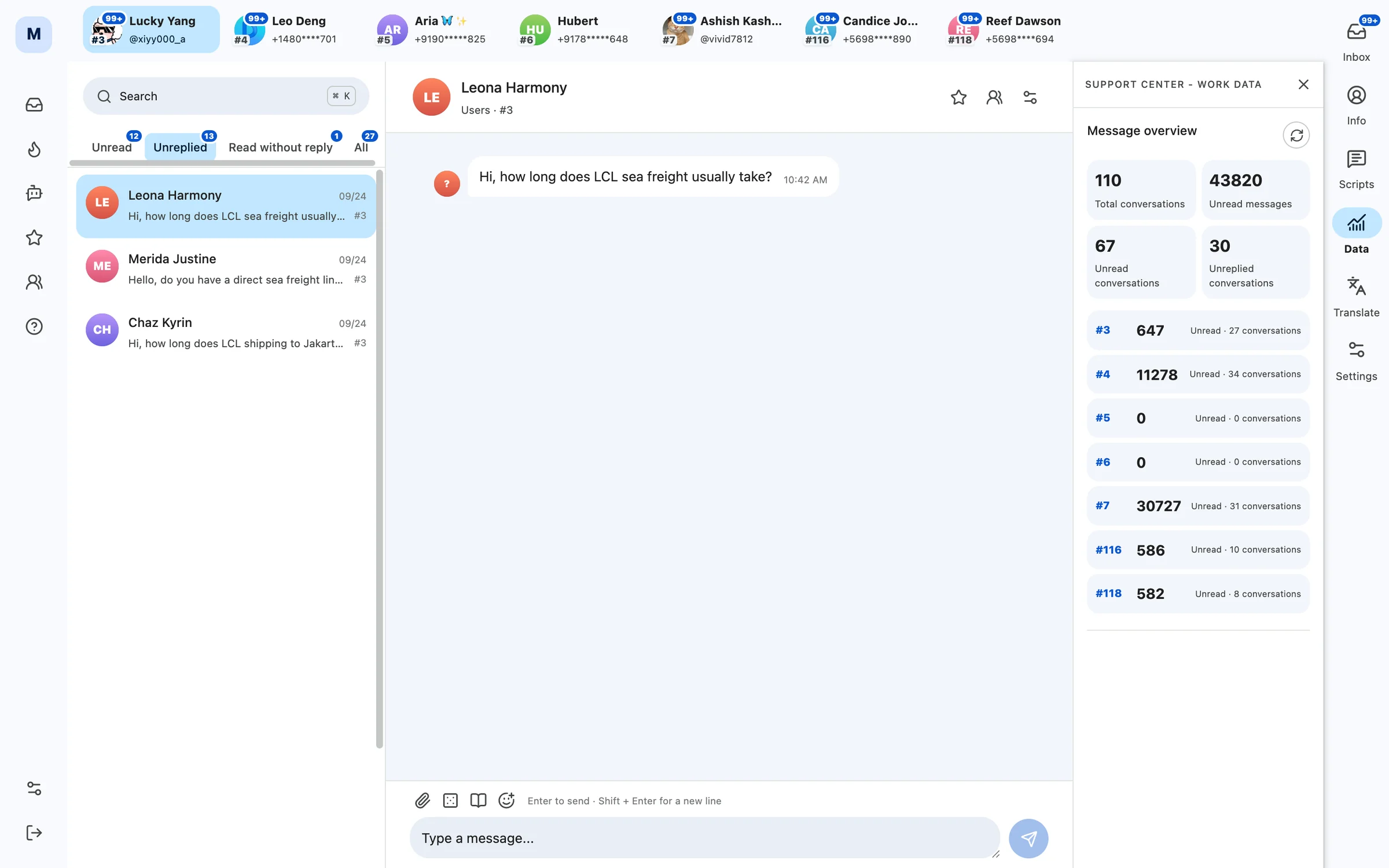Screen dimensions: 1389x868
Task: Click the flame icon in left sidebar
Action: (34, 149)
